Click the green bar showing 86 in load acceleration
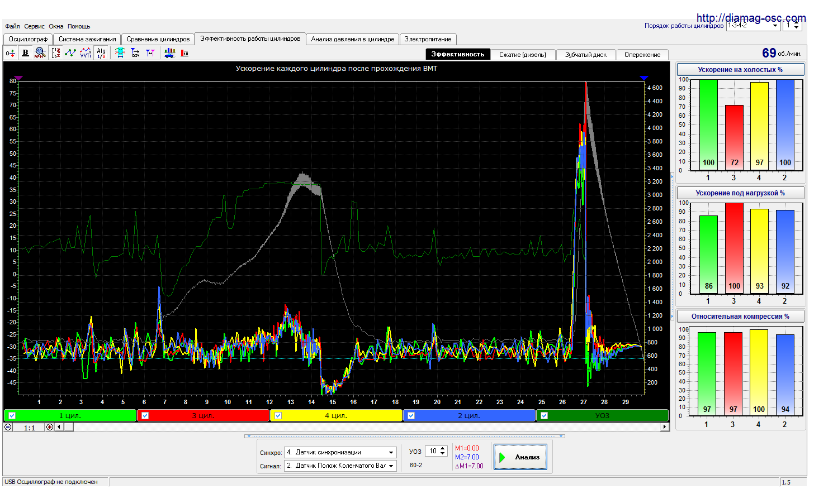The width and height of the screenshot is (814, 489). pos(708,255)
